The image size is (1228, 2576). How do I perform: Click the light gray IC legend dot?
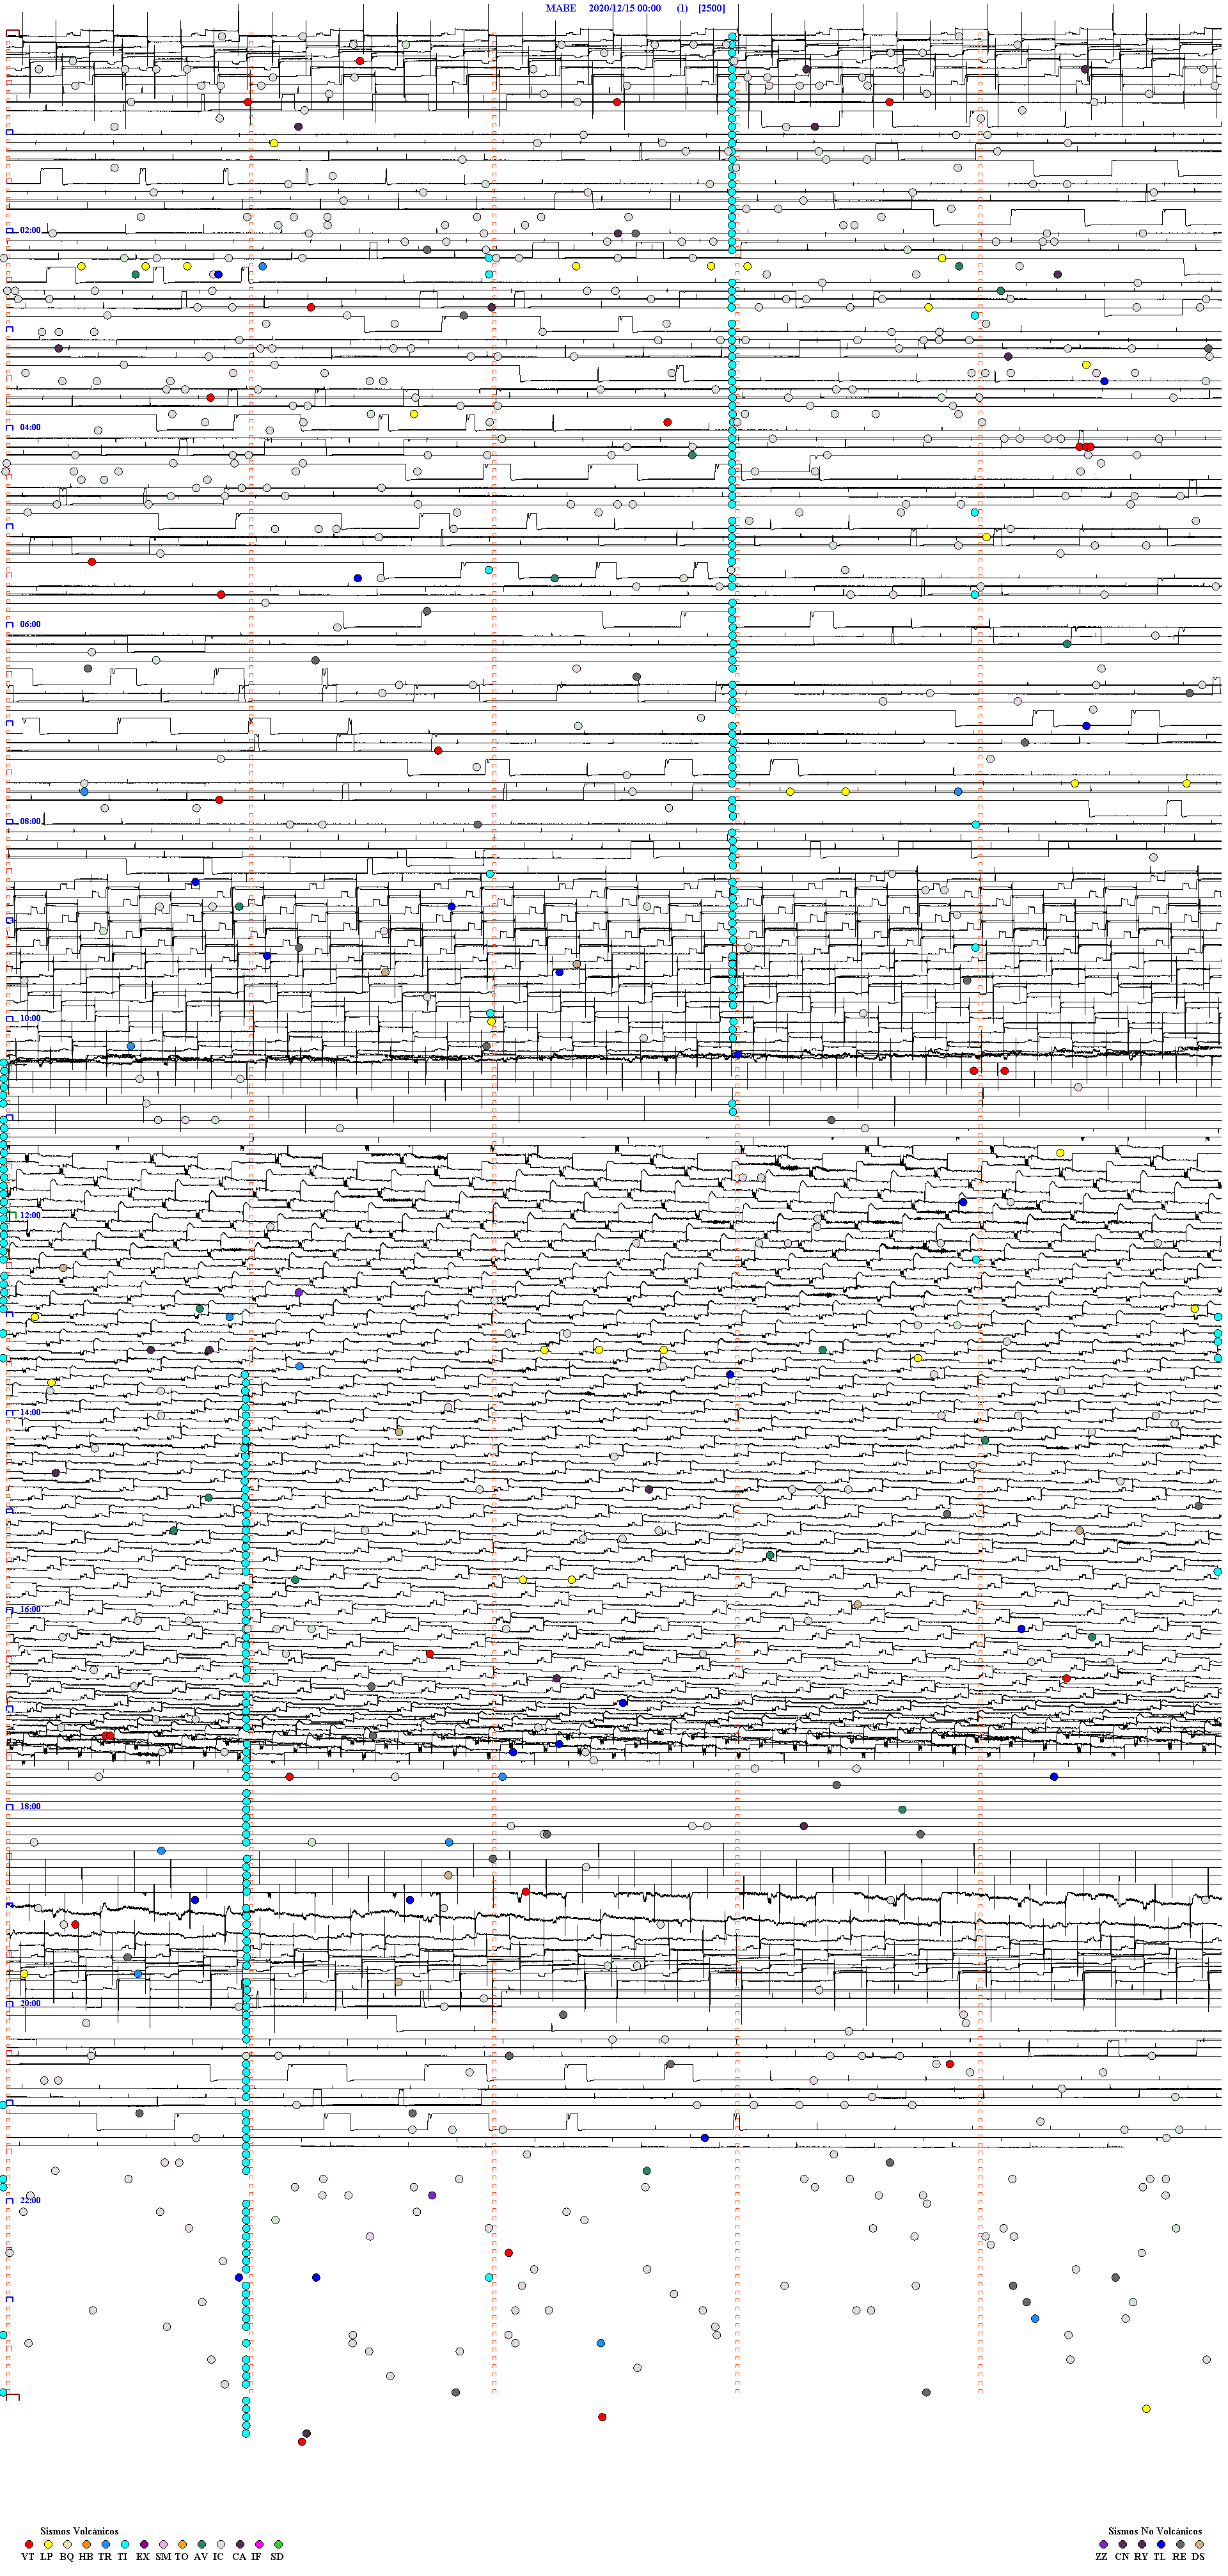[221, 2545]
